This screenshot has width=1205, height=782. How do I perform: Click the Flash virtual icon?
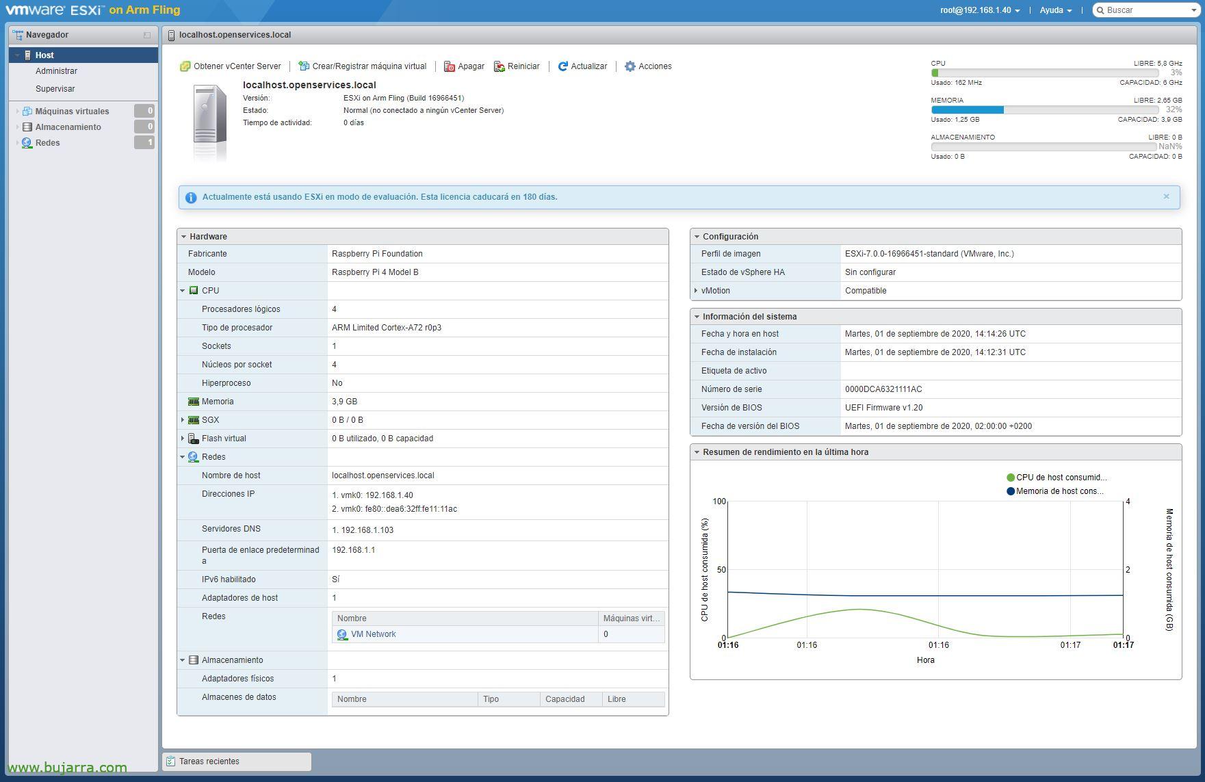click(x=194, y=439)
